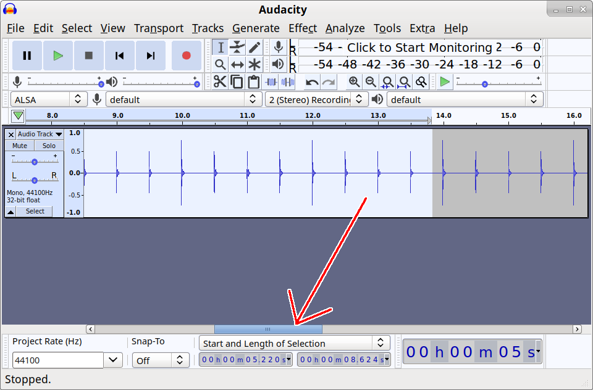The height and width of the screenshot is (390, 593).
Task: Open the Audio Track name dropdown menu
Action: pos(40,134)
